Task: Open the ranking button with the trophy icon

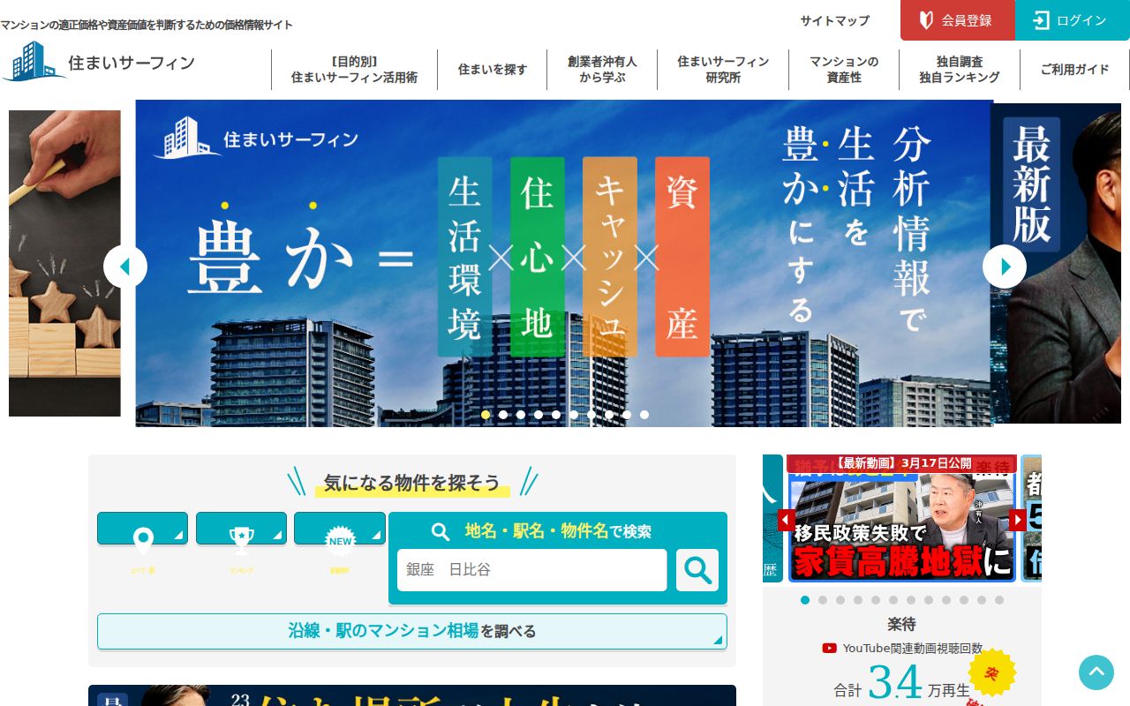Action: click(241, 529)
